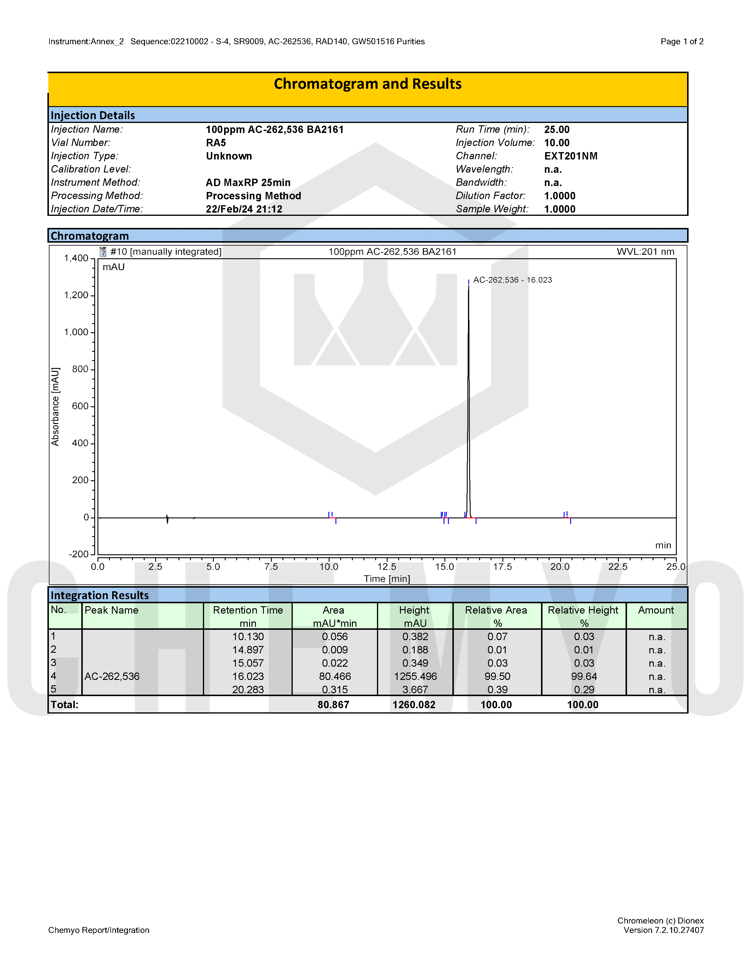Click the Total area value 80.867
Screen dimensions: 751x973
(x=333, y=705)
